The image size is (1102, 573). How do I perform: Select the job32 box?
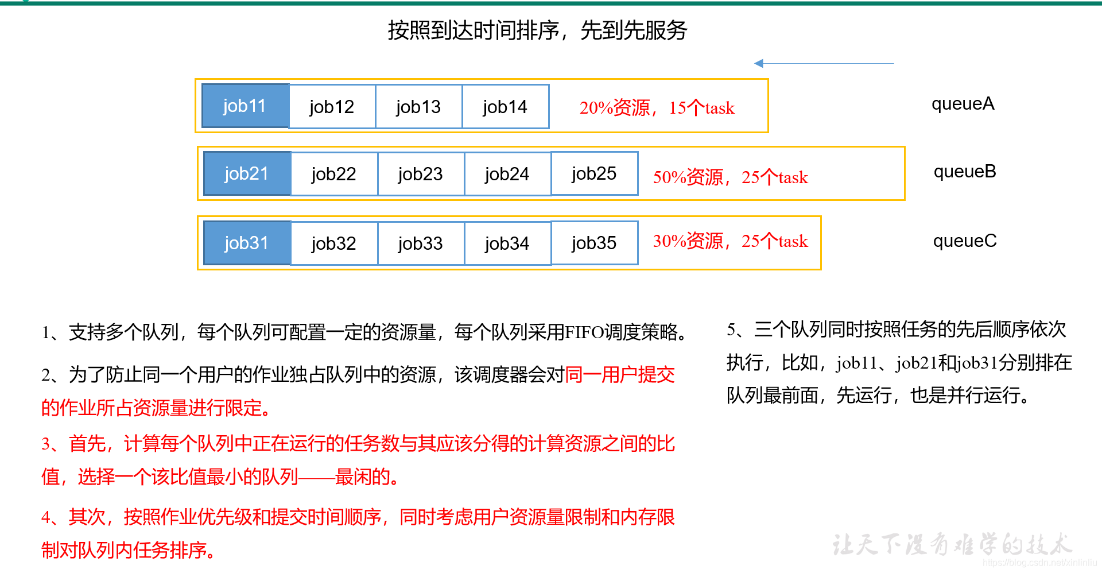click(x=335, y=243)
